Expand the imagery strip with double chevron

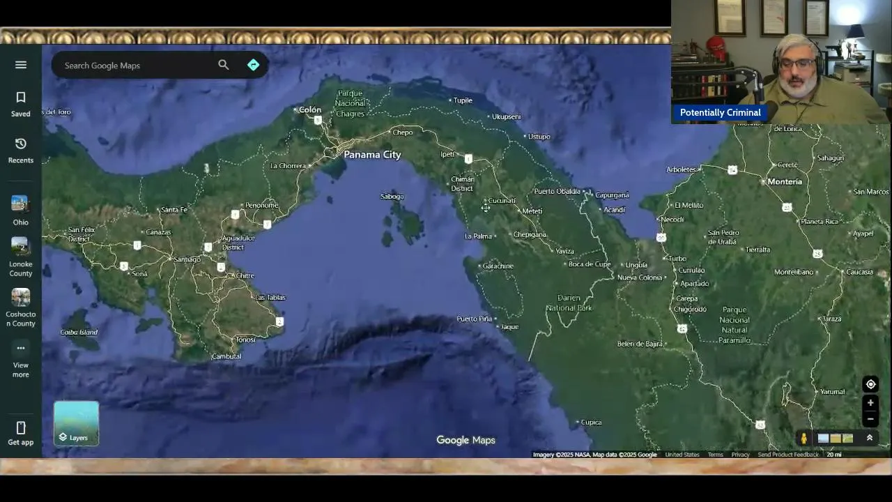click(870, 438)
